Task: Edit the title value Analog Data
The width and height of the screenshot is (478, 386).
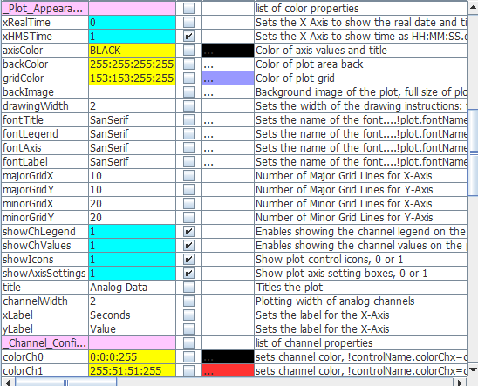Action: coord(132,288)
